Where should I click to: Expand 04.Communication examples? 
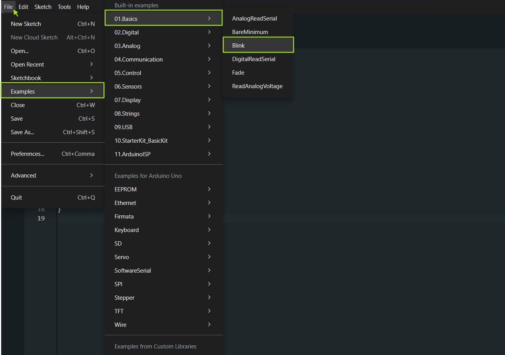(164, 60)
